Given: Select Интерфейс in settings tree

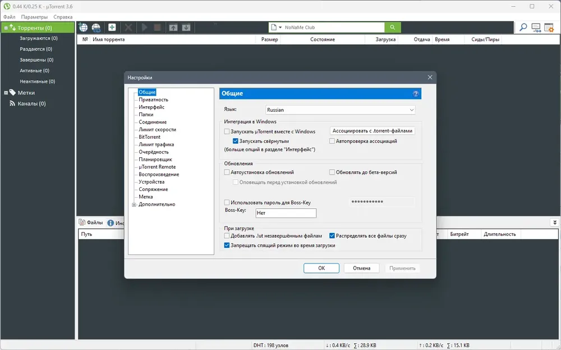Looking at the screenshot, I should click(151, 107).
